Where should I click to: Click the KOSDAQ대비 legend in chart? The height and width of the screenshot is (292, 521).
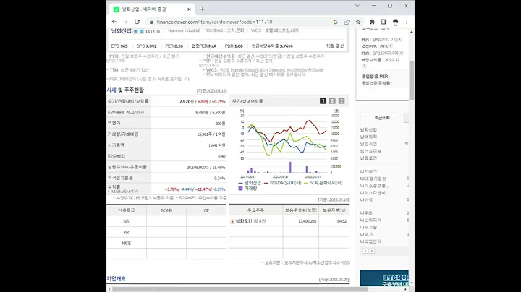(x=283, y=183)
